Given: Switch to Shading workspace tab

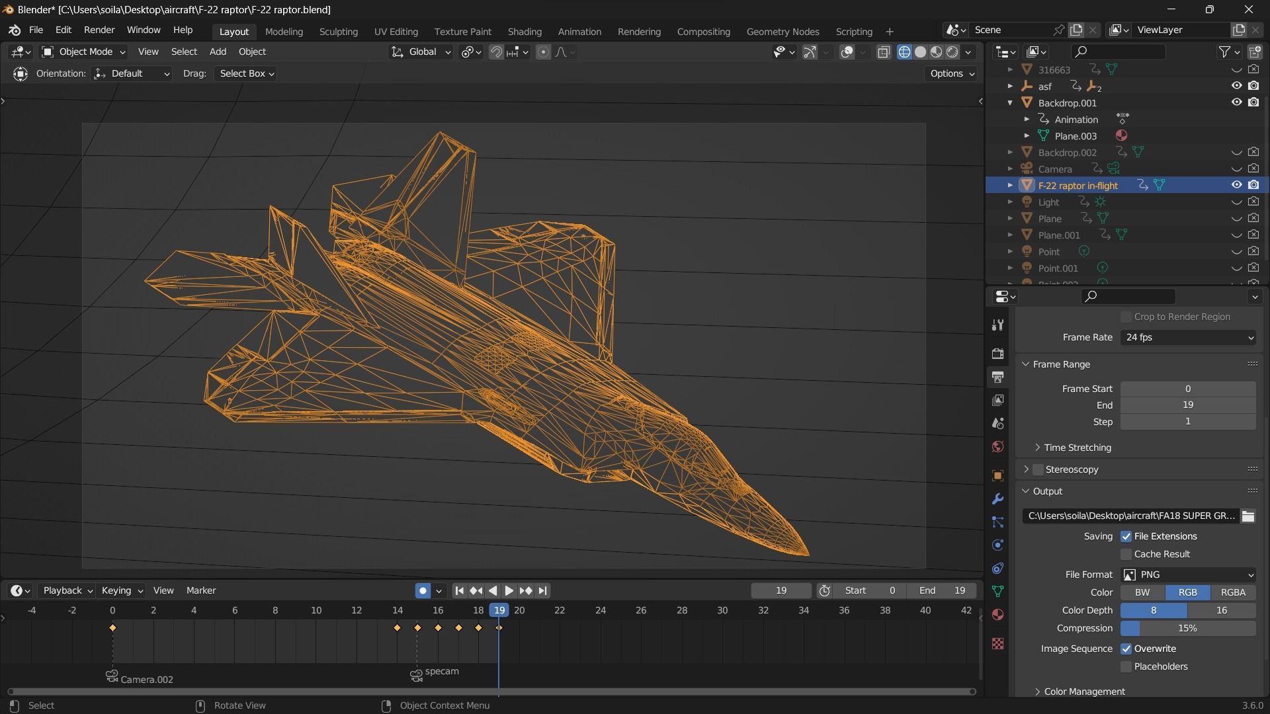Looking at the screenshot, I should coord(525,31).
